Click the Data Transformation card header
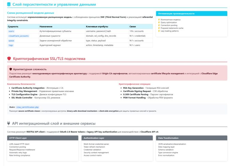This screenshot has width=230, height=166. (192, 138)
